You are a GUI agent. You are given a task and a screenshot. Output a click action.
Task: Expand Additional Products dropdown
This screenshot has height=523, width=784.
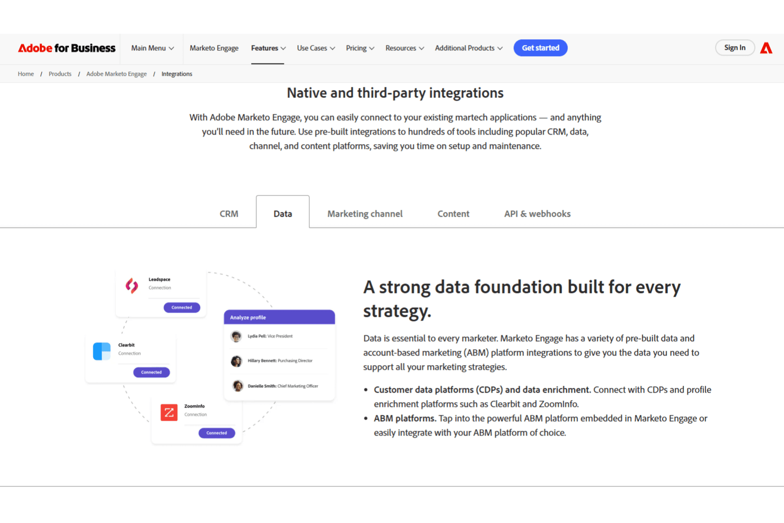[469, 48]
